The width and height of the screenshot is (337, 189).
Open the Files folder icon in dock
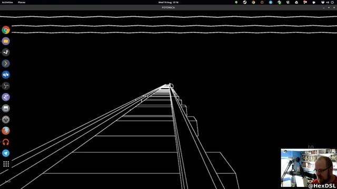coord(6,41)
